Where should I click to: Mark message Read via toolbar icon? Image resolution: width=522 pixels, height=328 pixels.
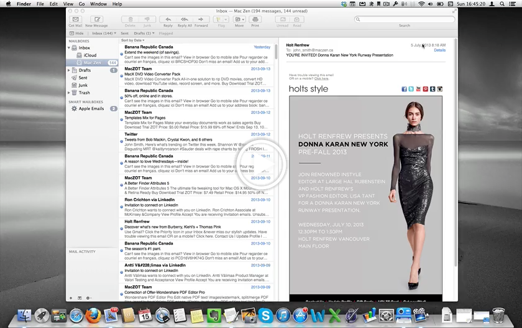click(297, 19)
